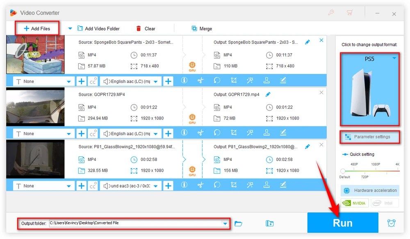Open Parameter settings

click(369, 137)
